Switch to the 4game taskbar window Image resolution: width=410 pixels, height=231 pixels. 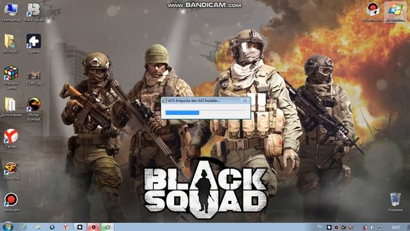pyautogui.click(x=79, y=227)
